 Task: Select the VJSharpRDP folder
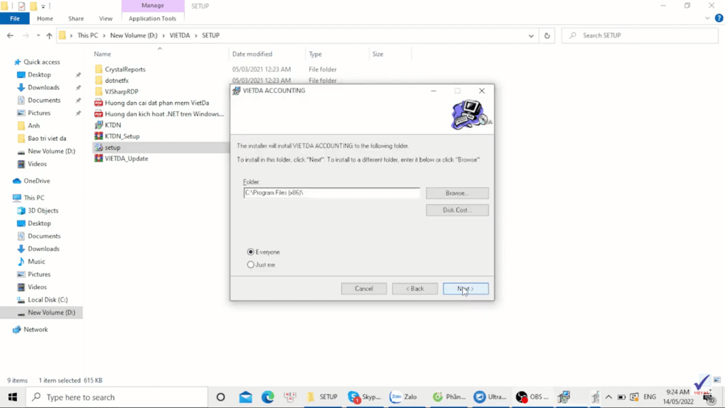121,91
